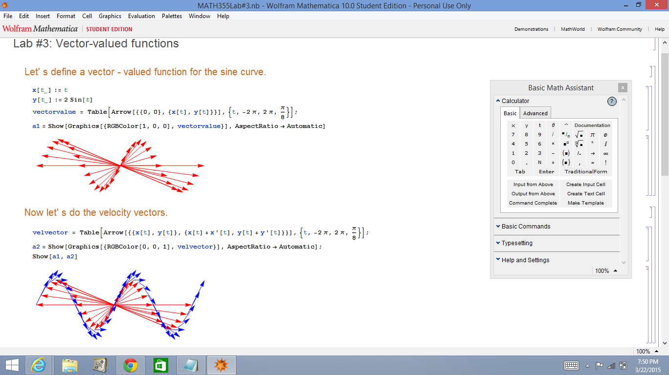Insert the infinity symbol
The width and height of the screenshot is (669, 375).
click(x=605, y=153)
